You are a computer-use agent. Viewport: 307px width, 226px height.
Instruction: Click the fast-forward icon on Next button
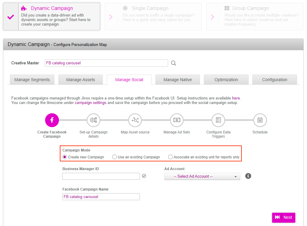point(277,217)
